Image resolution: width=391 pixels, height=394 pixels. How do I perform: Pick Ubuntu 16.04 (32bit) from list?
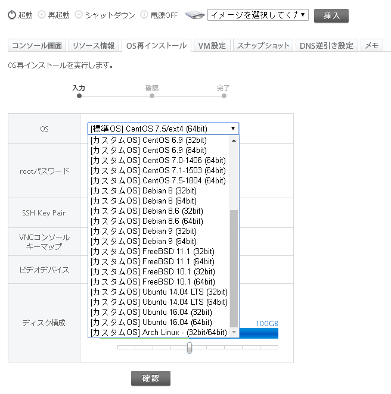coord(159,312)
